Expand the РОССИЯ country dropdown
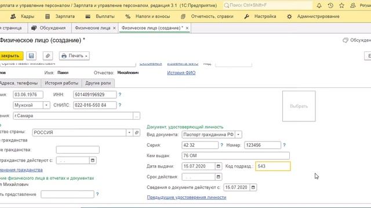Image resolution: width=371 pixels, height=208 pixels. point(129,132)
